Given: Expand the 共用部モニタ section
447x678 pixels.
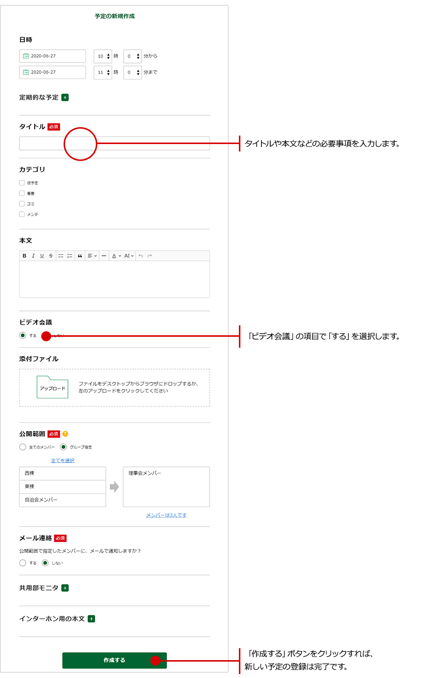Looking at the screenshot, I should [65, 588].
